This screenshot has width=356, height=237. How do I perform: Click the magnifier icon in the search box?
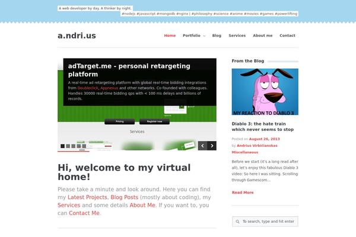pos(237,222)
